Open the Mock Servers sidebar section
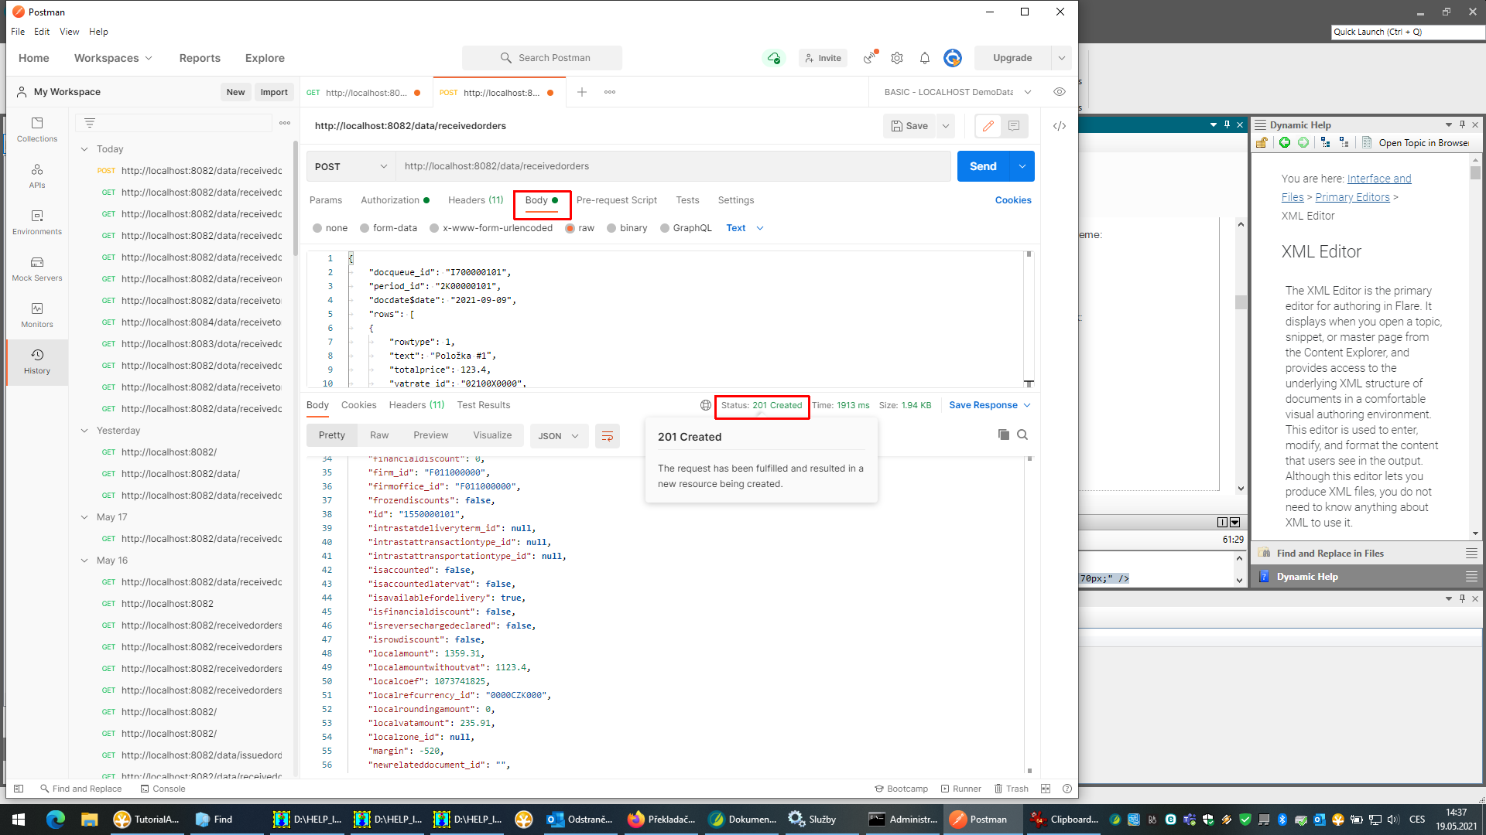1486x835 pixels. pos(36,268)
